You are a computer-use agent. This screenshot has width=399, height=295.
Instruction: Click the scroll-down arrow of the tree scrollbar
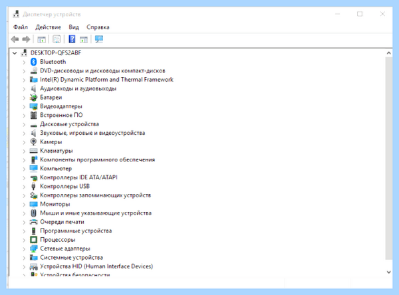pos(389,272)
